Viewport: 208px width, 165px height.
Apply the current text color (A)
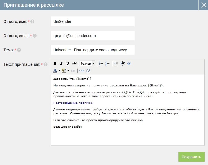55,71
